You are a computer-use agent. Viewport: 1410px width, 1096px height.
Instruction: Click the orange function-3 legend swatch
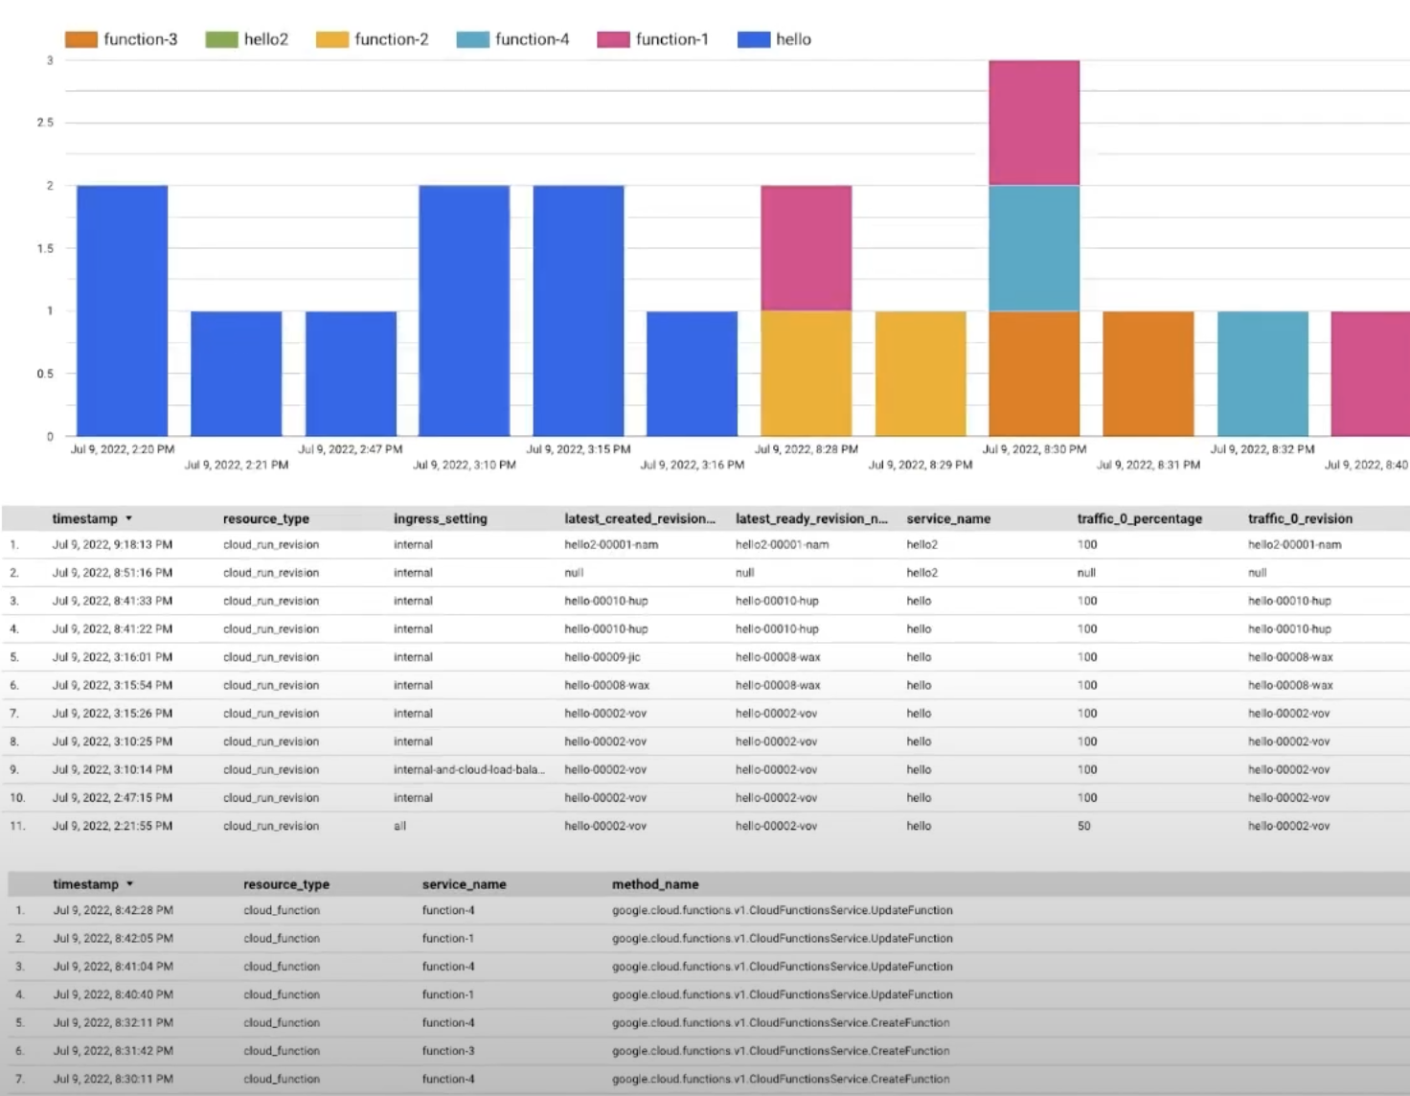81,39
